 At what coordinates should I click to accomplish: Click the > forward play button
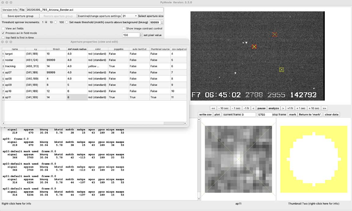pyautogui.click(x=283, y=108)
